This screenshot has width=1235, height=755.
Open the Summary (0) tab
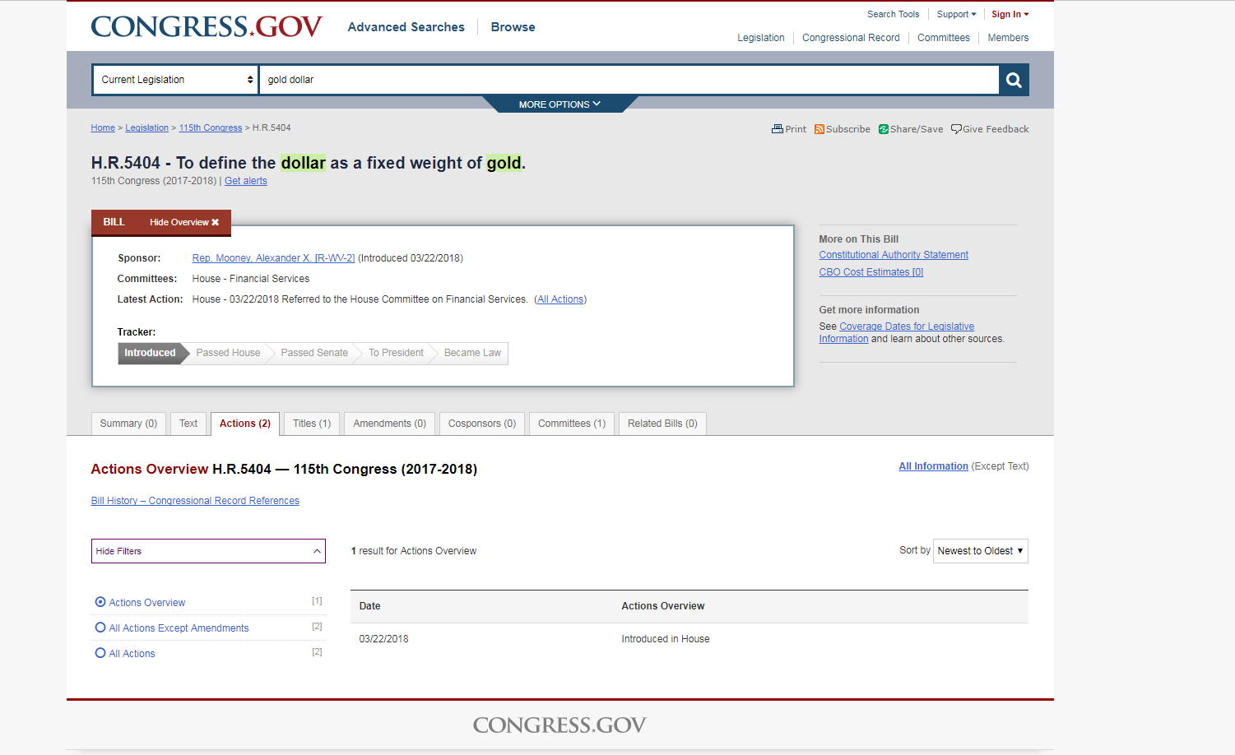coord(128,424)
